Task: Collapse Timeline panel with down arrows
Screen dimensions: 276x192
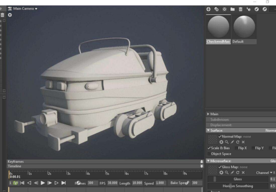Action: (202, 166)
